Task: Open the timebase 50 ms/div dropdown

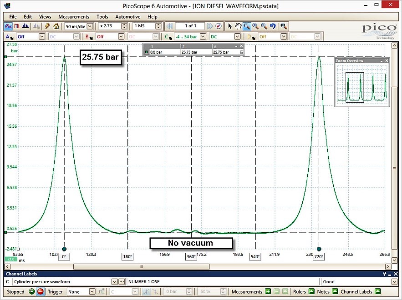Action: tap(90, 26)
